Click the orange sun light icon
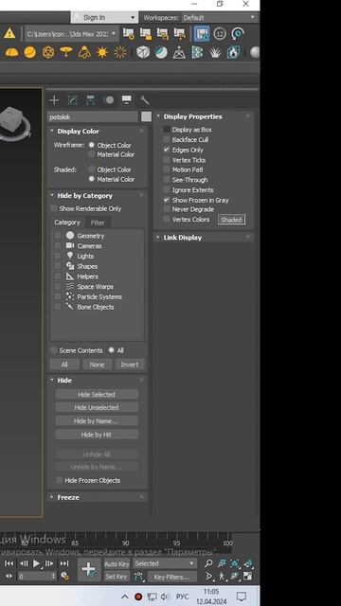The image size is (341, 606). [x=102, y=52]
